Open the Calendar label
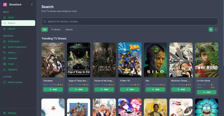Screen dimensions: 224x116 pos(12,58)
